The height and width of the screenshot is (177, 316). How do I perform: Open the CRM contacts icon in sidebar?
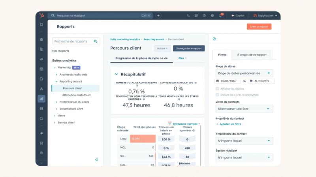[x=41, y=49]
